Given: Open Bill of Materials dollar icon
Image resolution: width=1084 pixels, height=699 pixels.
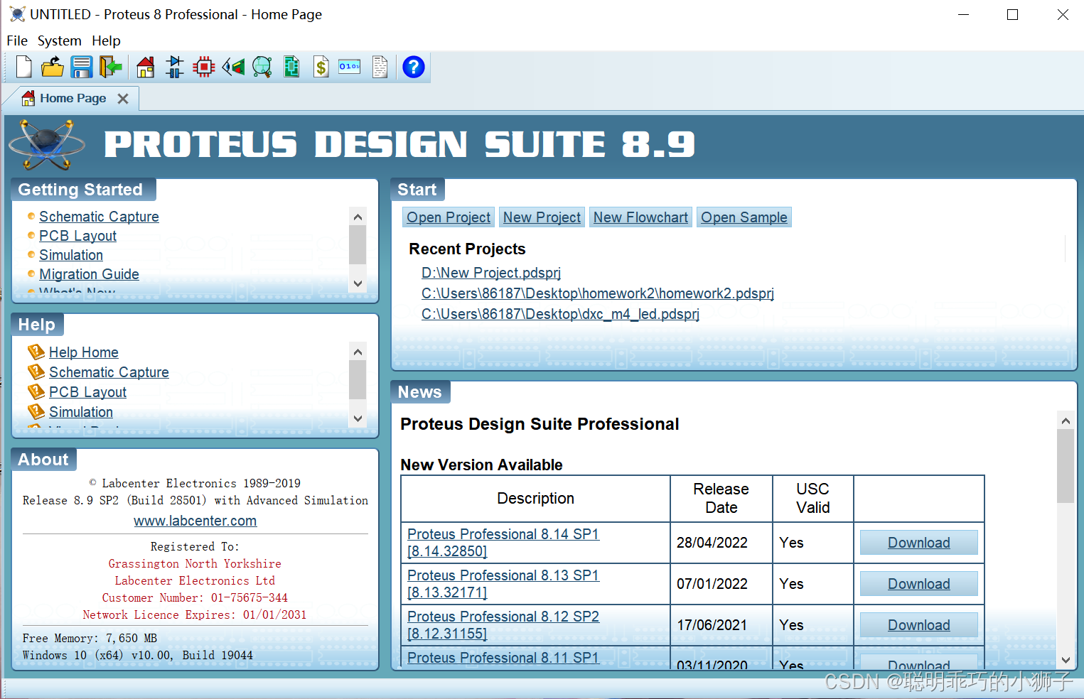Looking at the screenshot, I should pyautogui.click(x=321, y=67).
